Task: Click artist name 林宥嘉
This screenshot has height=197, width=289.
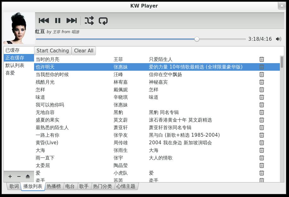Action: coord(121,82)
